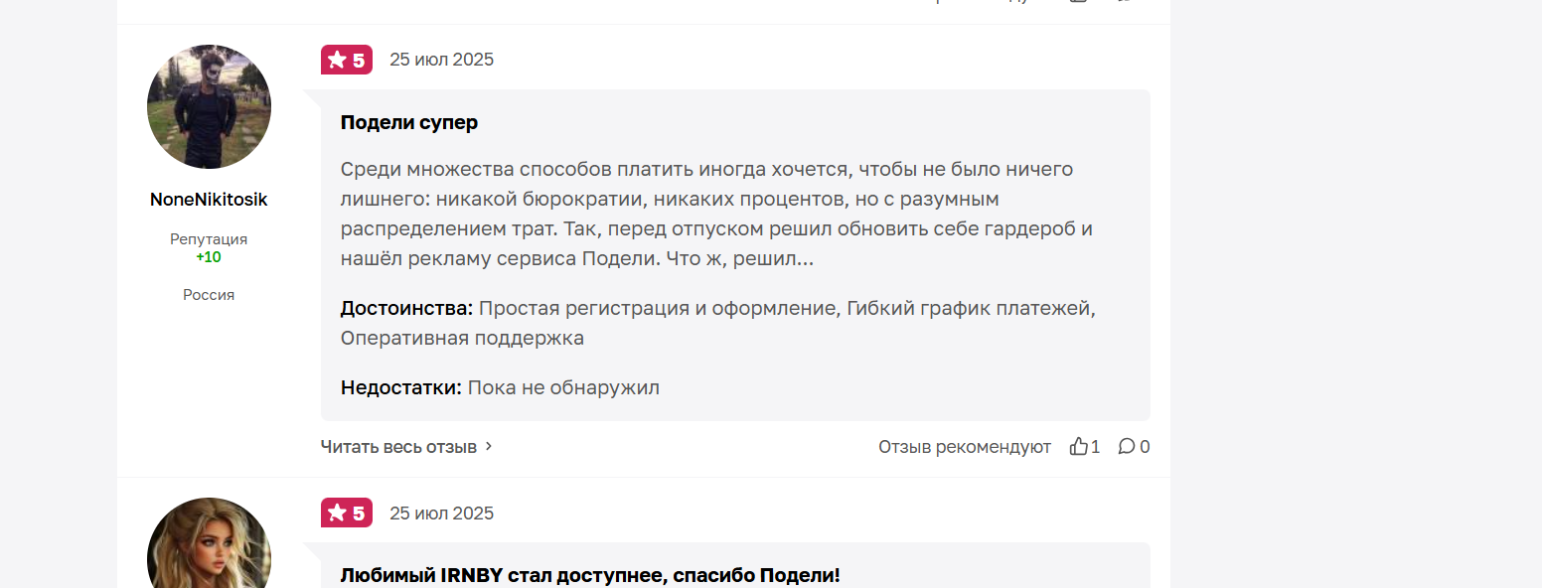Click the 5-star badge on the IRNBY review

point(347,513)
